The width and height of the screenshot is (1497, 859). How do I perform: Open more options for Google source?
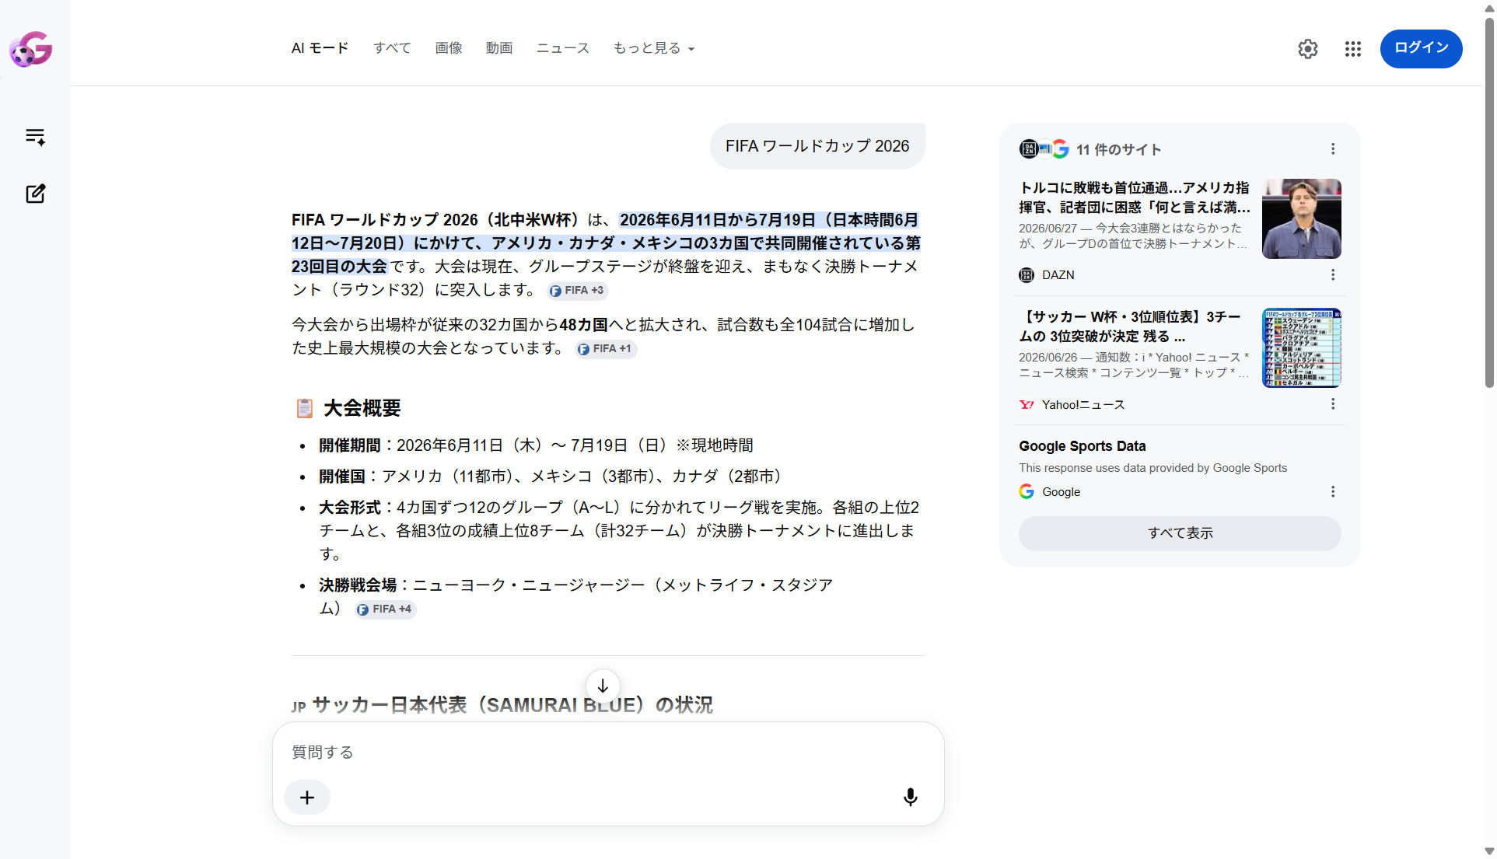coord(1333,492)
